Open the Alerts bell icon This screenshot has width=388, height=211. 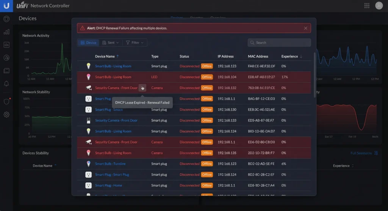pos(6,83)
